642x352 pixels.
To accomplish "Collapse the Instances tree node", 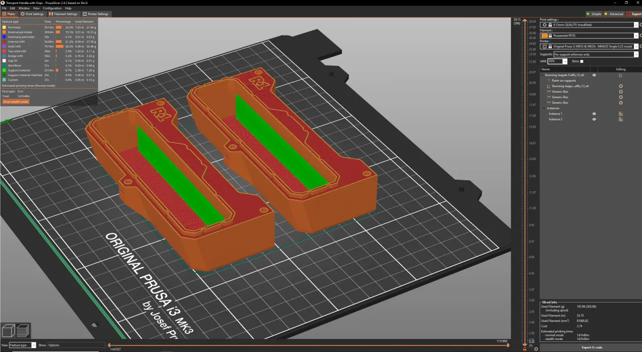I will [x=544, y=108].
